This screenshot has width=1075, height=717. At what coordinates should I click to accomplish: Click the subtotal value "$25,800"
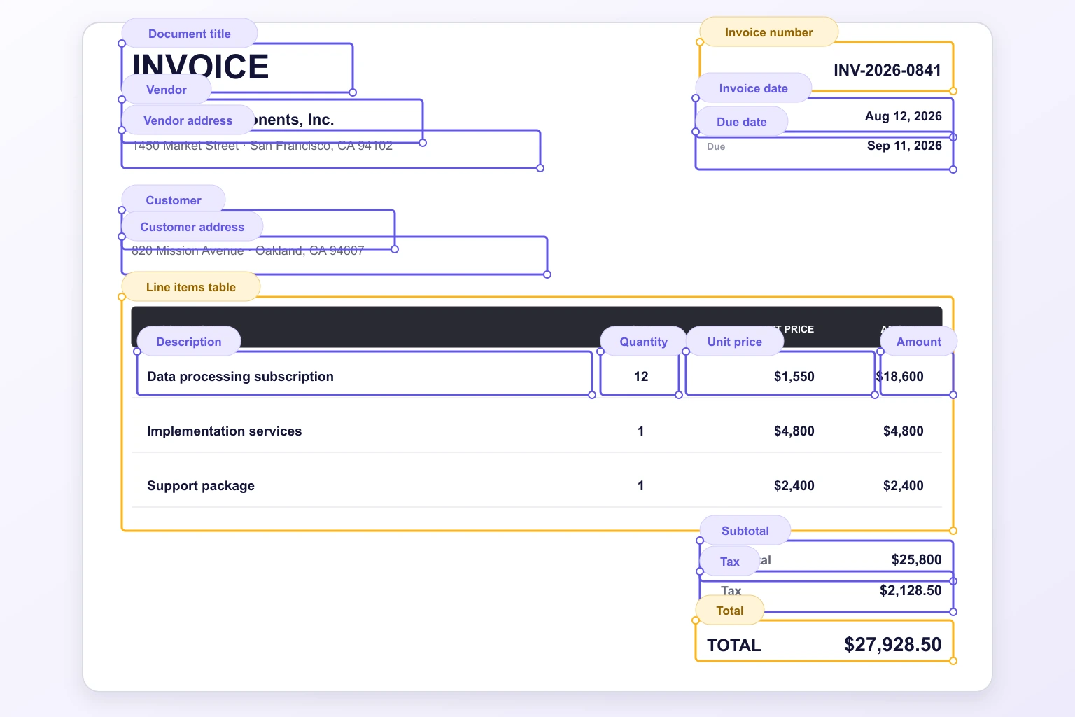[917, 560]
